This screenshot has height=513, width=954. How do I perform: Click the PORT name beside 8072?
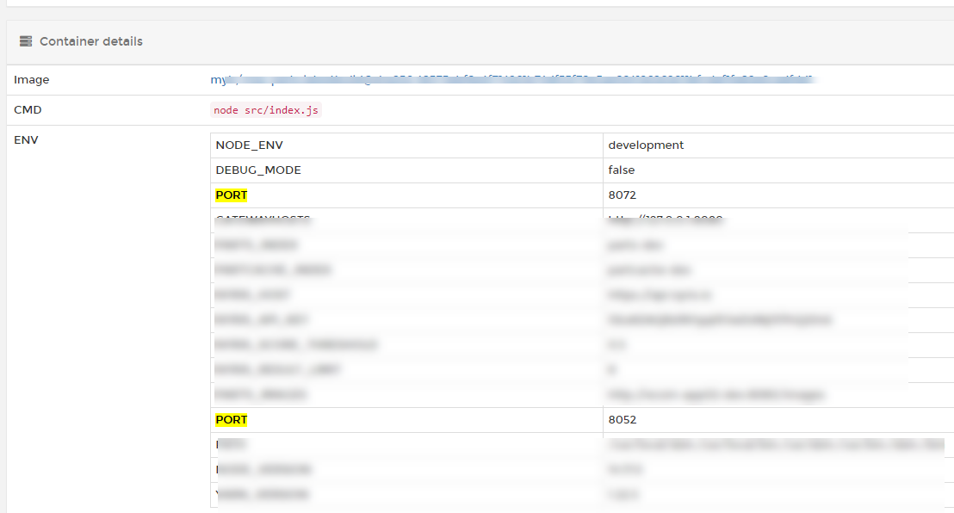click(232, 195)
